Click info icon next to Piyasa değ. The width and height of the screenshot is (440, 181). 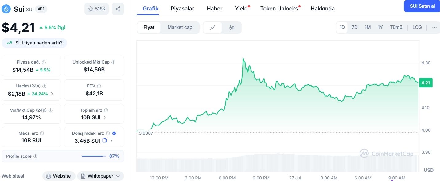tap(44, 62)
